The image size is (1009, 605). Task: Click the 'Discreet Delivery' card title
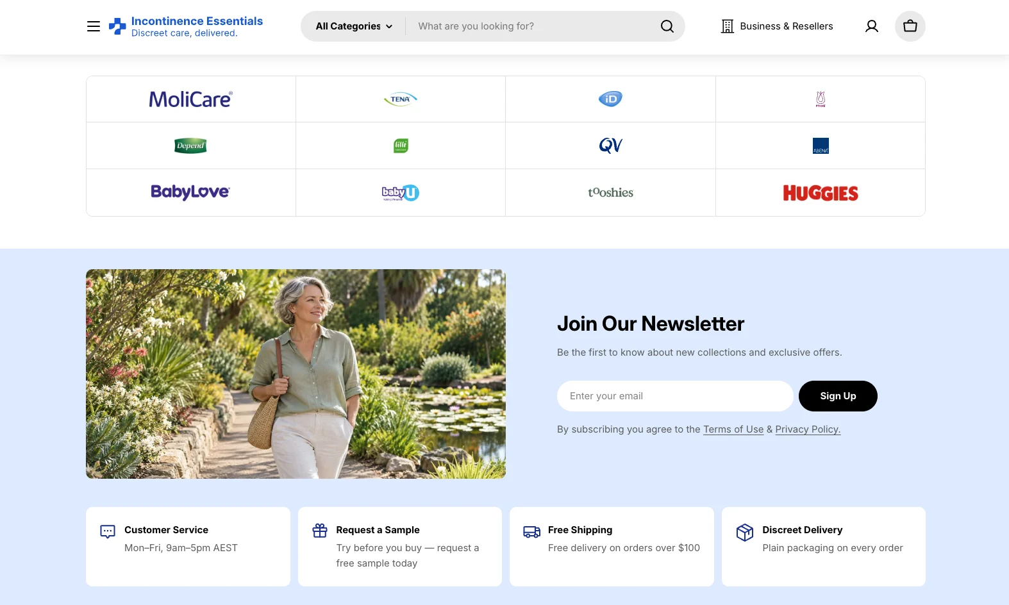tap(802, 530)
